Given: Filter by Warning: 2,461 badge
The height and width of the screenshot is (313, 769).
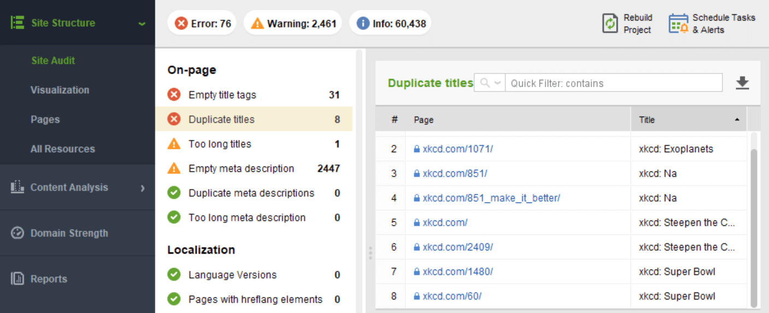Looking at the screenshot, I should (x=293, y=23).
